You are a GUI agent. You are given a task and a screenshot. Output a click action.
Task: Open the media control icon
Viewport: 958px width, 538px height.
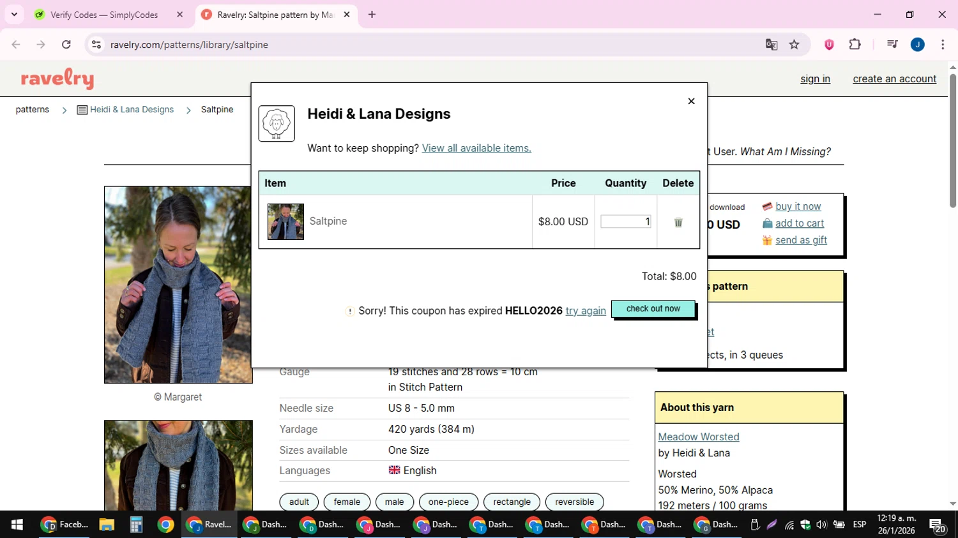pos(892,45)
